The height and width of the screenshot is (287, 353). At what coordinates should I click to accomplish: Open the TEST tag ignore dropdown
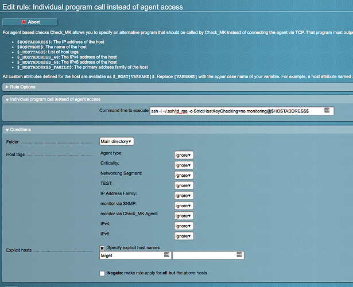point(184,185)
